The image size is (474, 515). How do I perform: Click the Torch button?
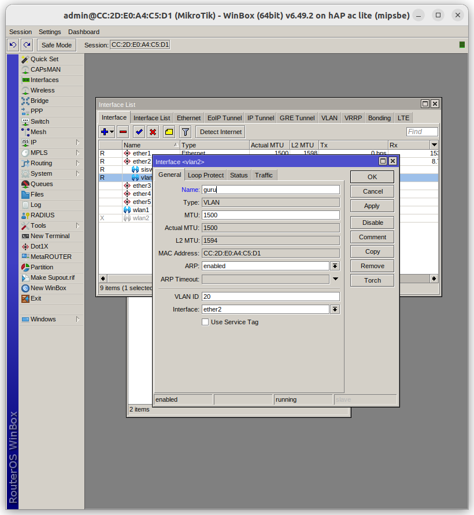[x=372, y=280]
